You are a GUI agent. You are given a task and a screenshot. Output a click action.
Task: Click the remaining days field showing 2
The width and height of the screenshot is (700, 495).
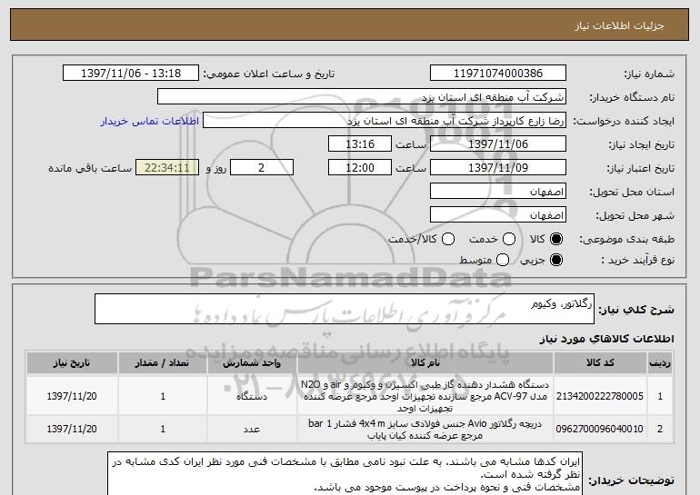262,168
